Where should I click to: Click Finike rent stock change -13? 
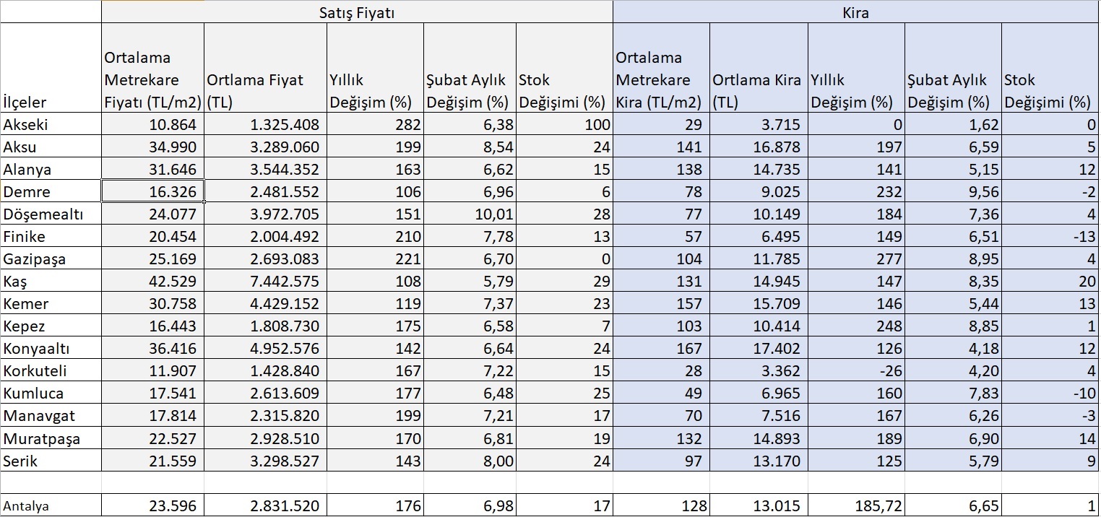click(1050, 237)
